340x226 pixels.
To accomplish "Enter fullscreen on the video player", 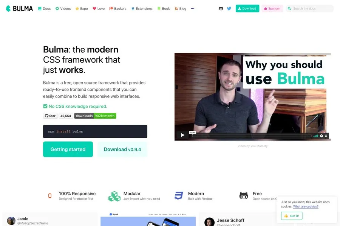I will pos(326,136).
